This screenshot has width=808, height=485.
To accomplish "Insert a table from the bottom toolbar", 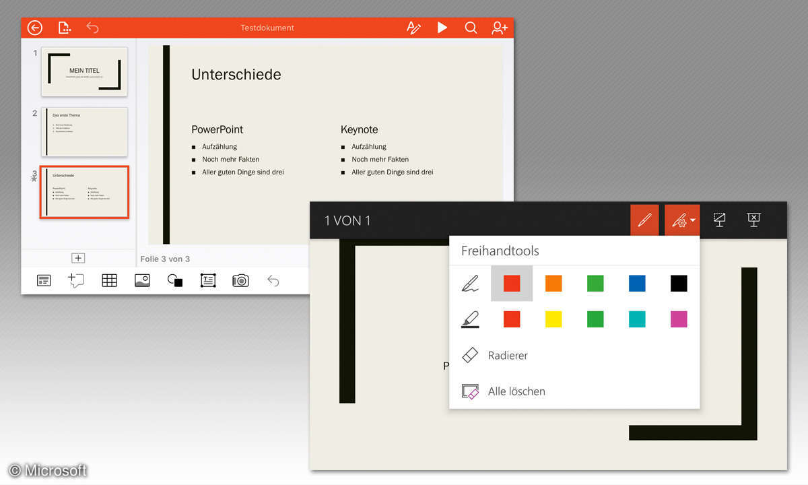I will 109,281.
